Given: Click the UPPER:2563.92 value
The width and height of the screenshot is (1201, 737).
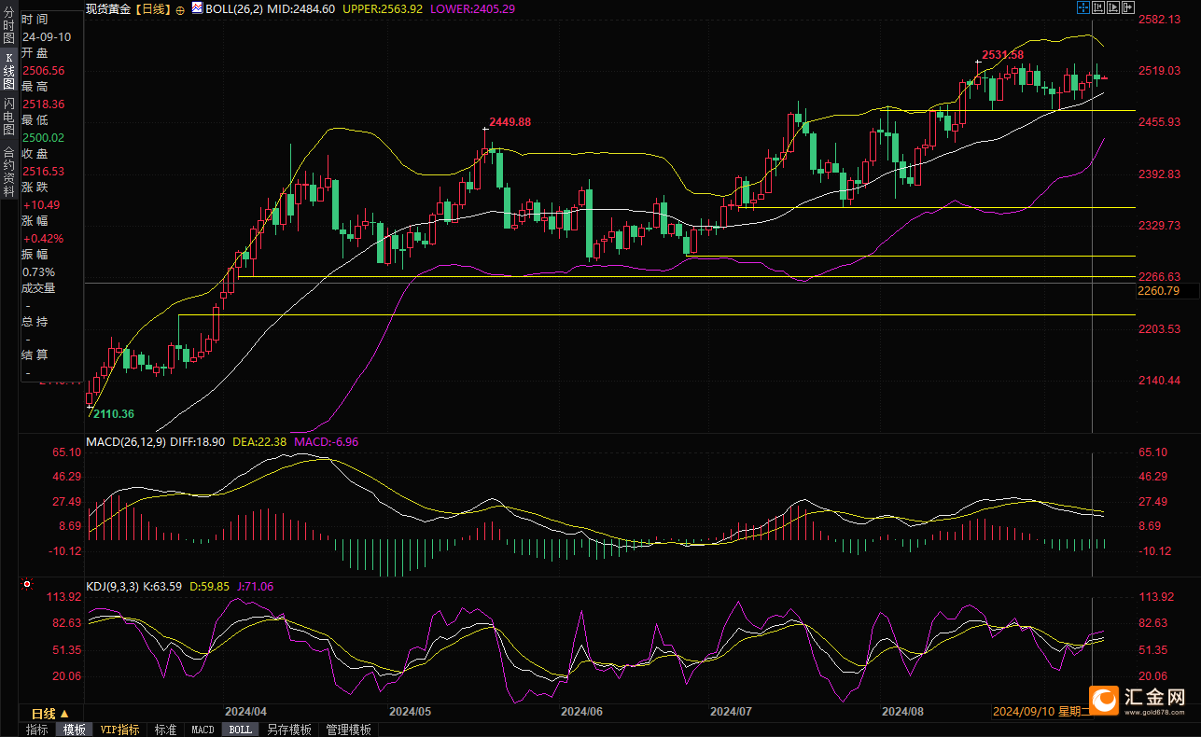Looking at the screenshot, I should [x=383, y=8].
